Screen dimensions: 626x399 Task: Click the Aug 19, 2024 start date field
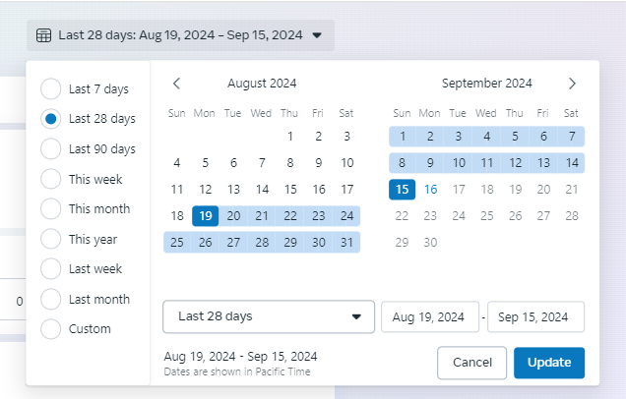point(430,316)
